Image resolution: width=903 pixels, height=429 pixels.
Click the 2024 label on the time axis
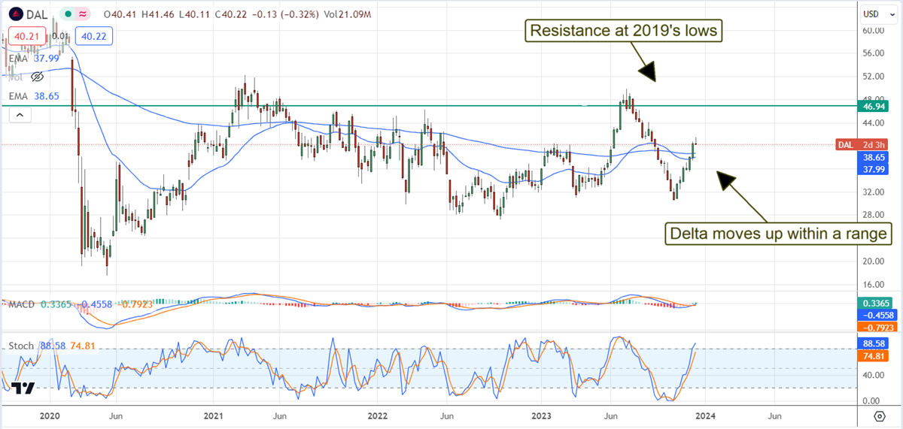(x=705, y=415)
